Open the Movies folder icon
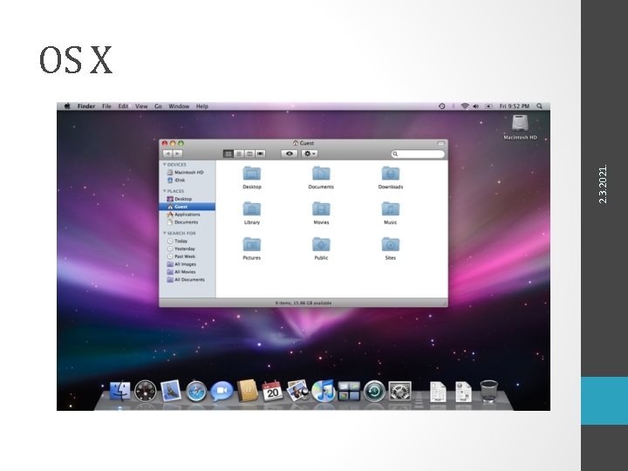The width and height of the screenshot is (628, 471). (321, 208)
